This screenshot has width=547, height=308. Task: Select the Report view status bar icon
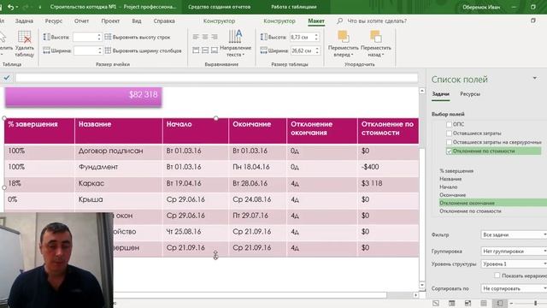click(x=499, y=303)
